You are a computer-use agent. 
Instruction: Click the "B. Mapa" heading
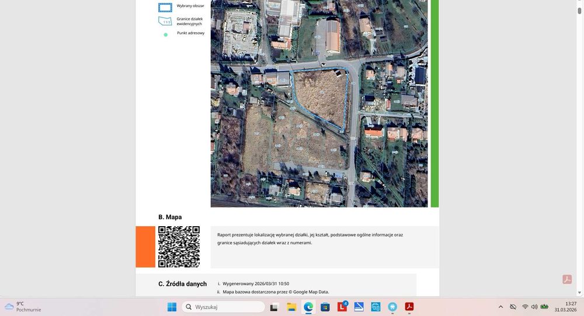[x=170, y=217]
